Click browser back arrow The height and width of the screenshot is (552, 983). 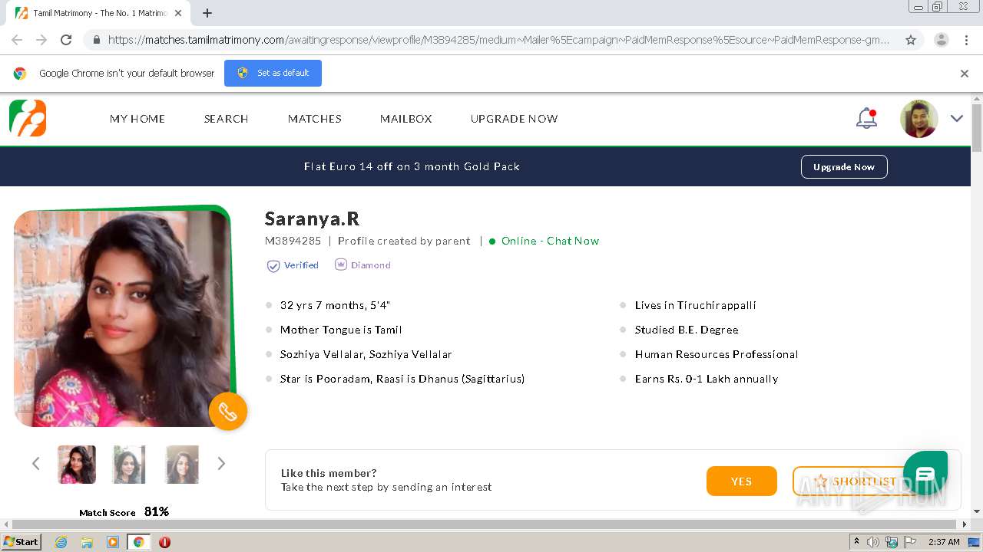[17, 40]
